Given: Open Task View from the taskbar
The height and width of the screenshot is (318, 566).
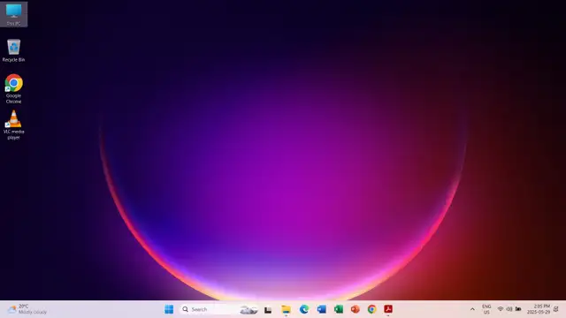Looking at the screenshot, I should point(268,310).
